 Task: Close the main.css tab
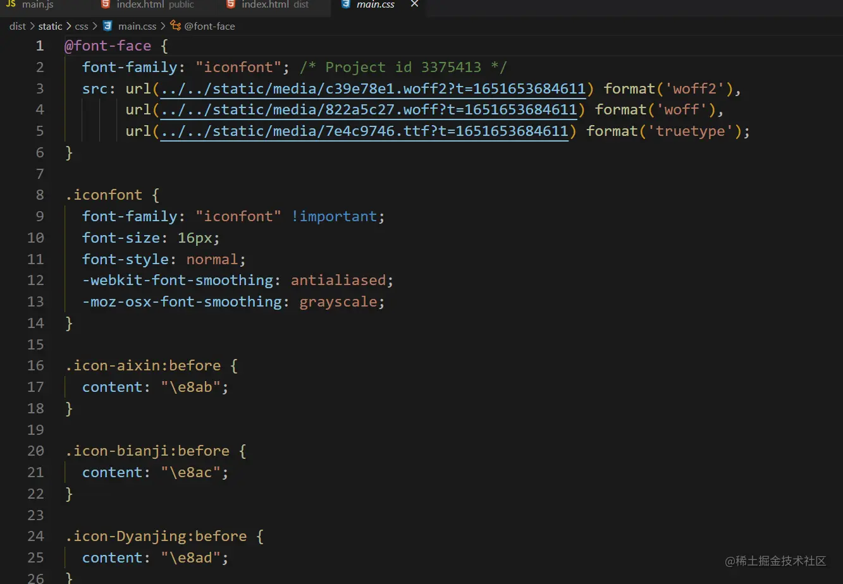click(x=414, y=4)
